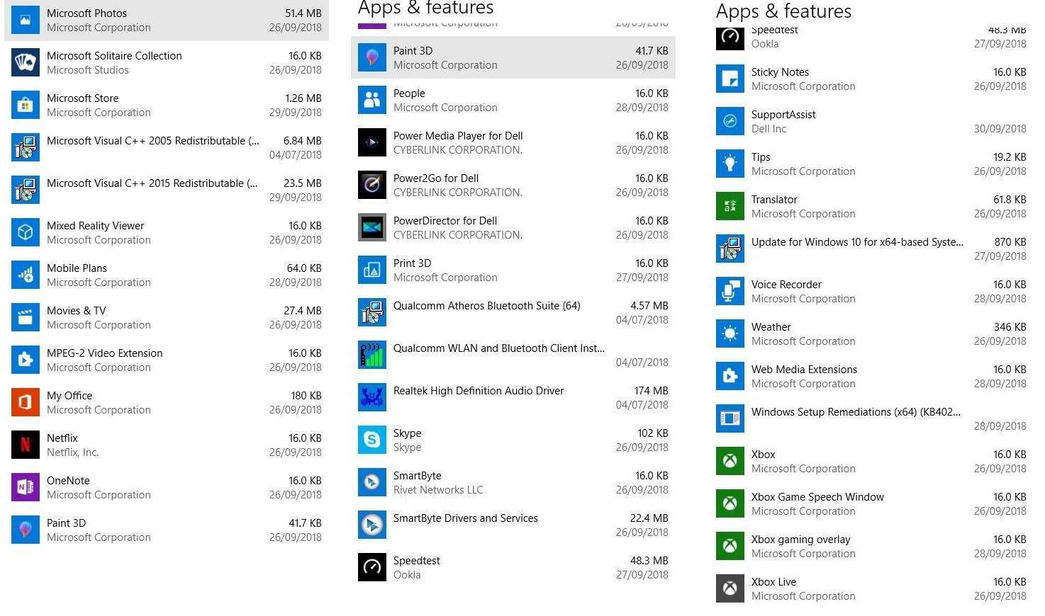The height and width of the screenshot is (616, 1045).
Task: Click the Visual C++ 2005 Redistributable installer icon
Action: 26,147
